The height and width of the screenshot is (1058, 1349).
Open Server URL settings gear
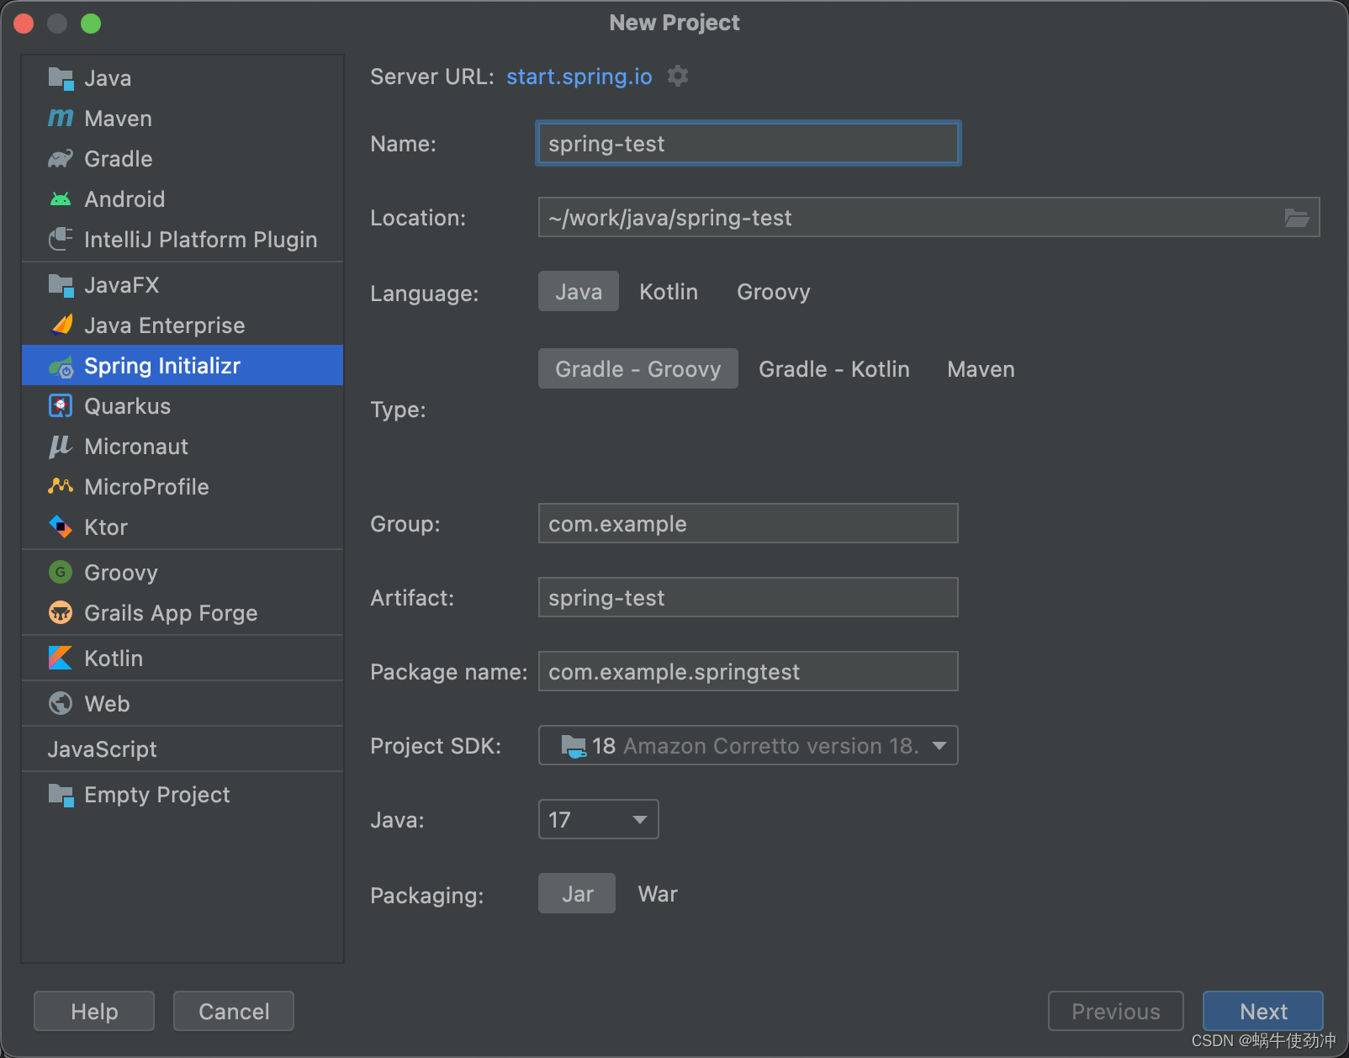tap(678, 77)
